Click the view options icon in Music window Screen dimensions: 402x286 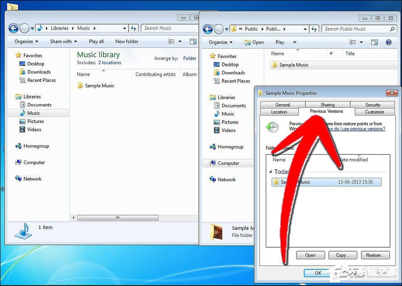172,41
